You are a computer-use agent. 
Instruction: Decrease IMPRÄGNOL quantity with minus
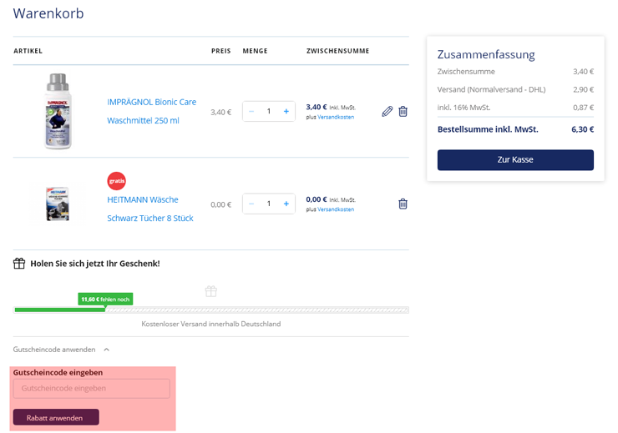[x=251, y=112]
